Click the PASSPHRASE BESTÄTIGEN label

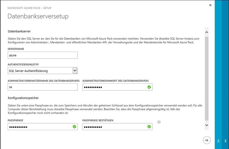[98, 120]
